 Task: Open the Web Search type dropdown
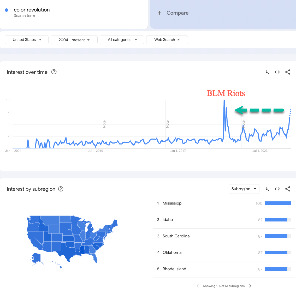coord(167,40)
